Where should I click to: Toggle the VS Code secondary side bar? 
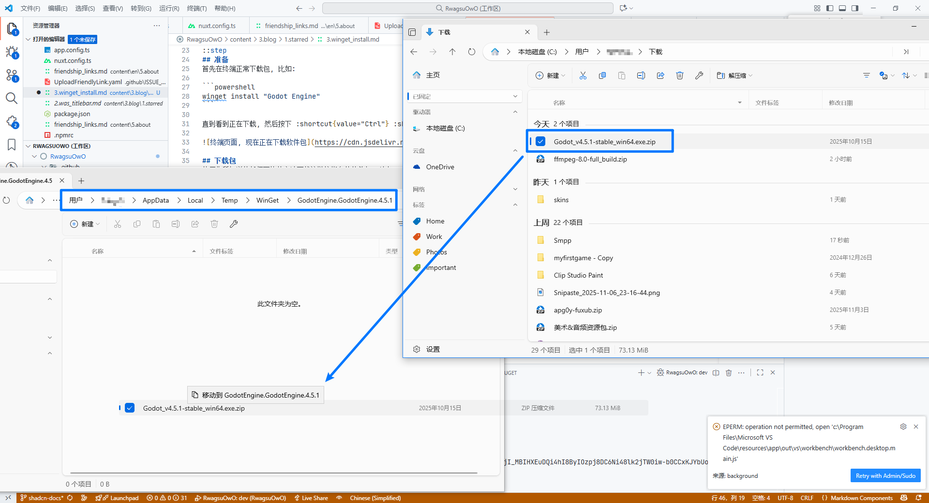[855, 8]
